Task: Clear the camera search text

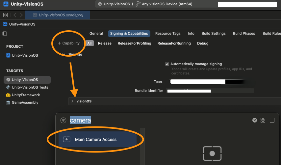Action: tap(254, 120)
